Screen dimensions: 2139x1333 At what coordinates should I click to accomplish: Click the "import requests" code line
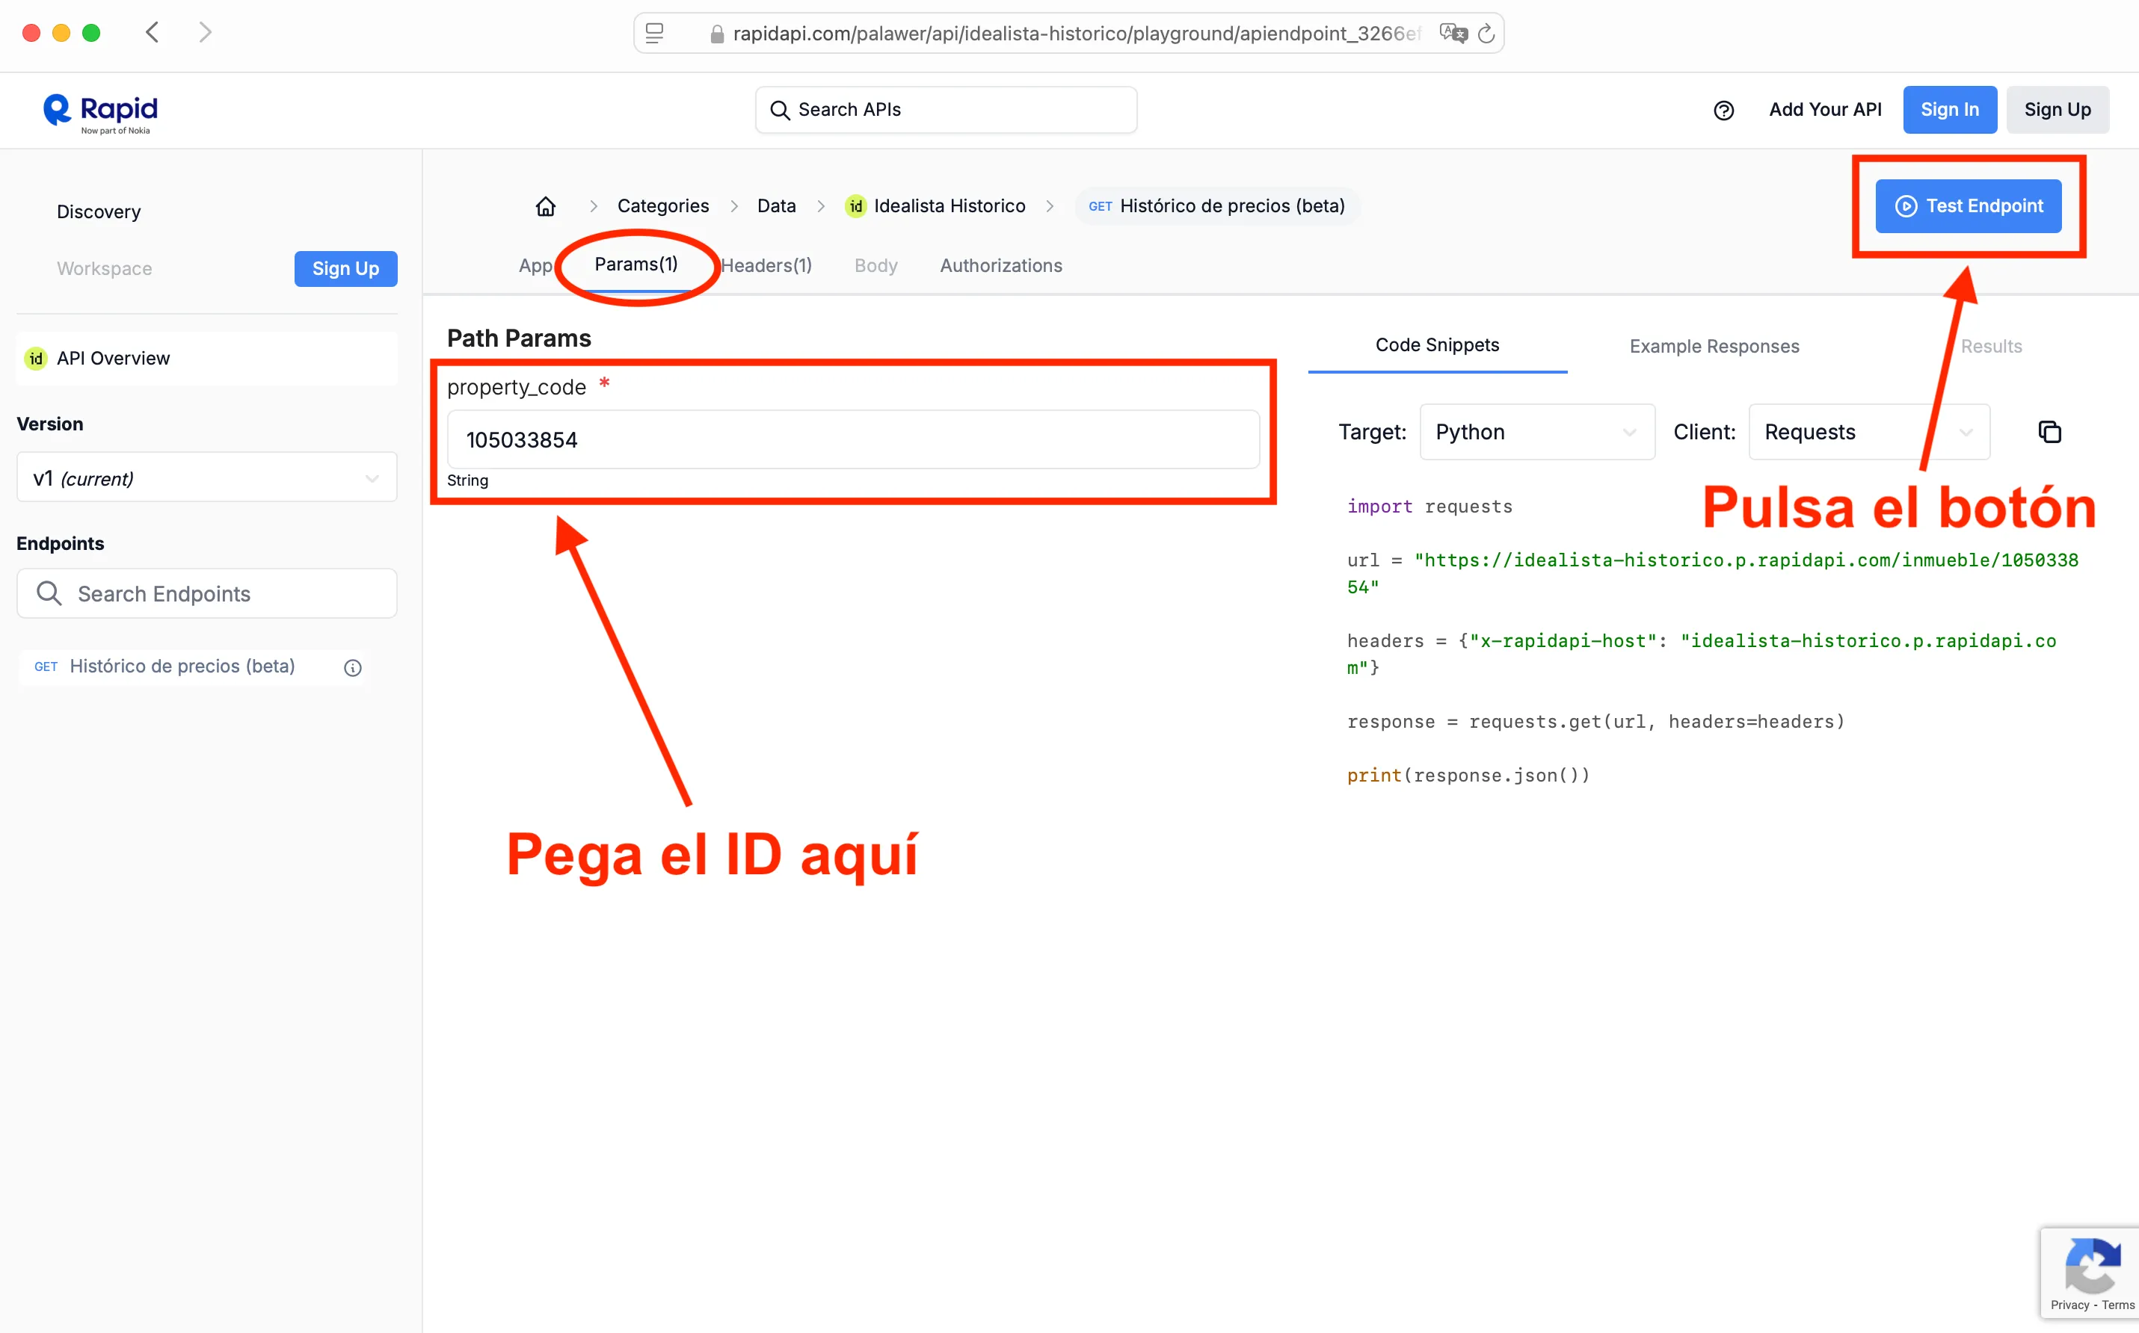(x=1429, y=507)
